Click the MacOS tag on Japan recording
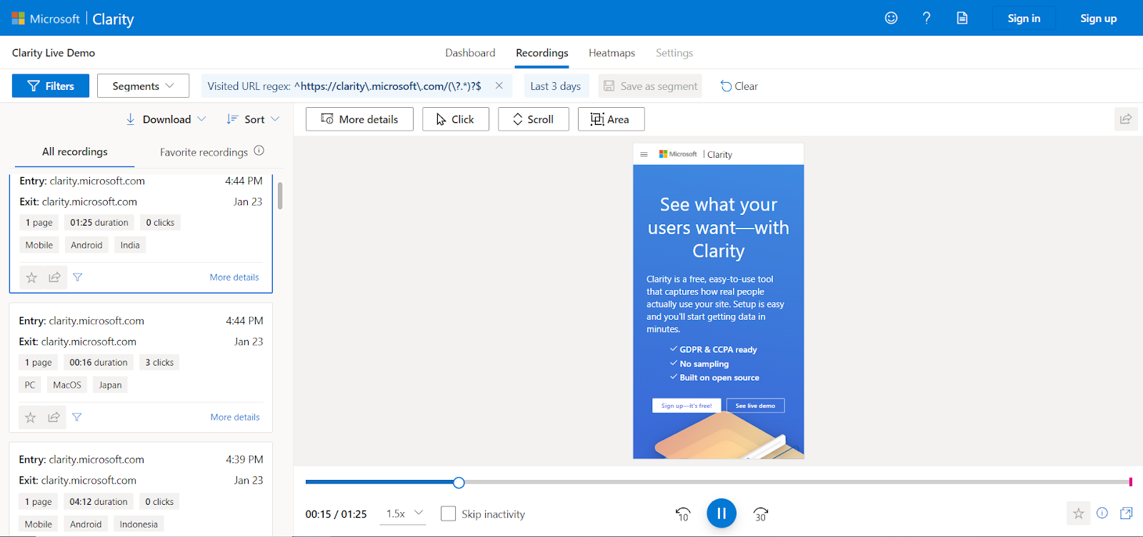The width and height of the screenshot is (1143, 537). [67, 385]
